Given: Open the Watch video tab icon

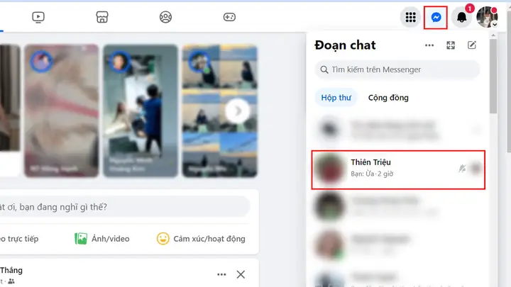Looking at the screenshot, I should pyautogui.click(x=38, y=17).
